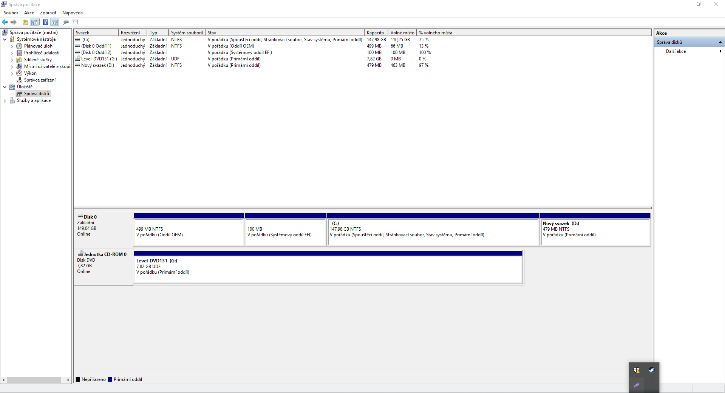The image size is (725, 393).
Task: Click the purple feather tray icon
Action: coord(637,385)
